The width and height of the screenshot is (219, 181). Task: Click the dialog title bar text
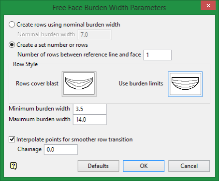109,8
